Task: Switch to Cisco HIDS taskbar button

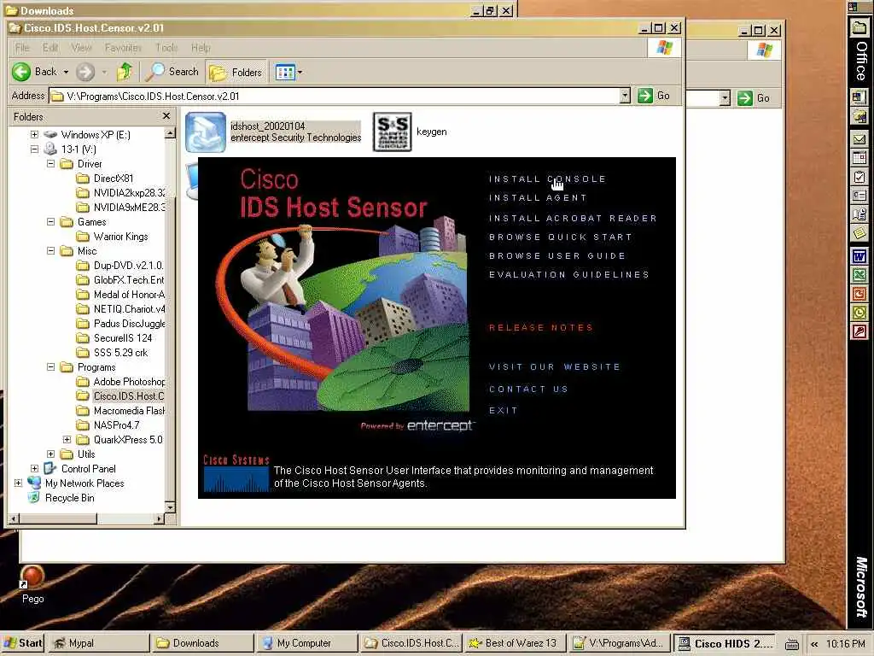Action: coord(725,643)
